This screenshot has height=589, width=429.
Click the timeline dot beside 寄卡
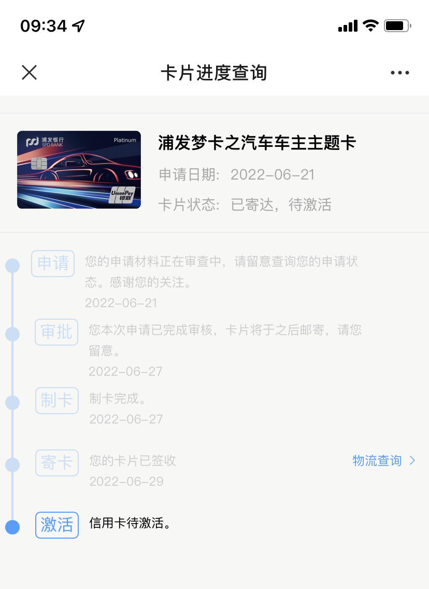pos(12,464)
